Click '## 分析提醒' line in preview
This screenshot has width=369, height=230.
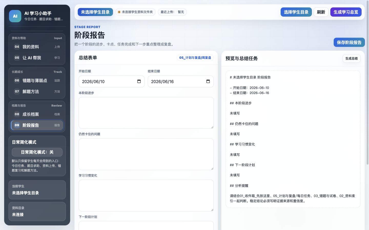click(x=239, y=186)
